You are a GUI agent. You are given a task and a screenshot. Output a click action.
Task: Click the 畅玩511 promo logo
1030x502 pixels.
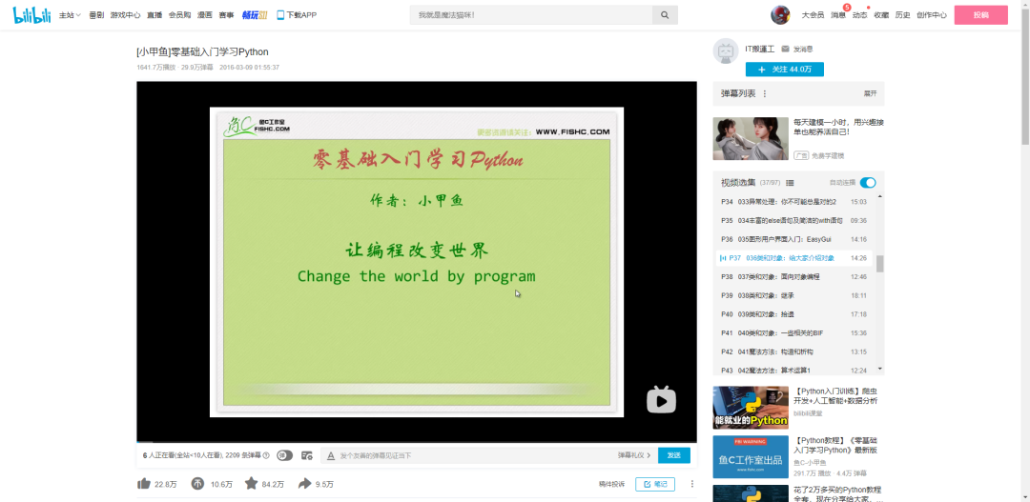click(x=255, y=14)
